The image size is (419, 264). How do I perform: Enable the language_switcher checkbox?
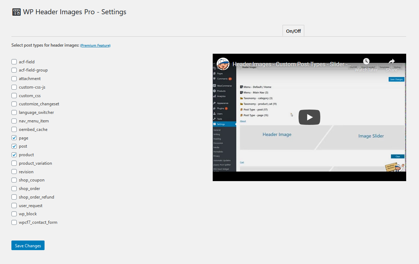tap(14, 112)
